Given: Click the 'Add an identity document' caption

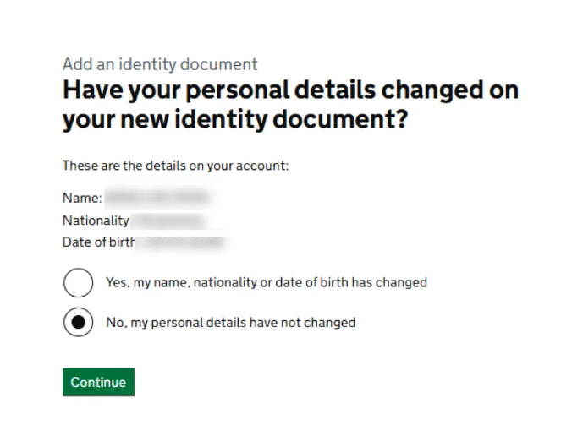Looking at the screenshot, I should coord(160,64).
